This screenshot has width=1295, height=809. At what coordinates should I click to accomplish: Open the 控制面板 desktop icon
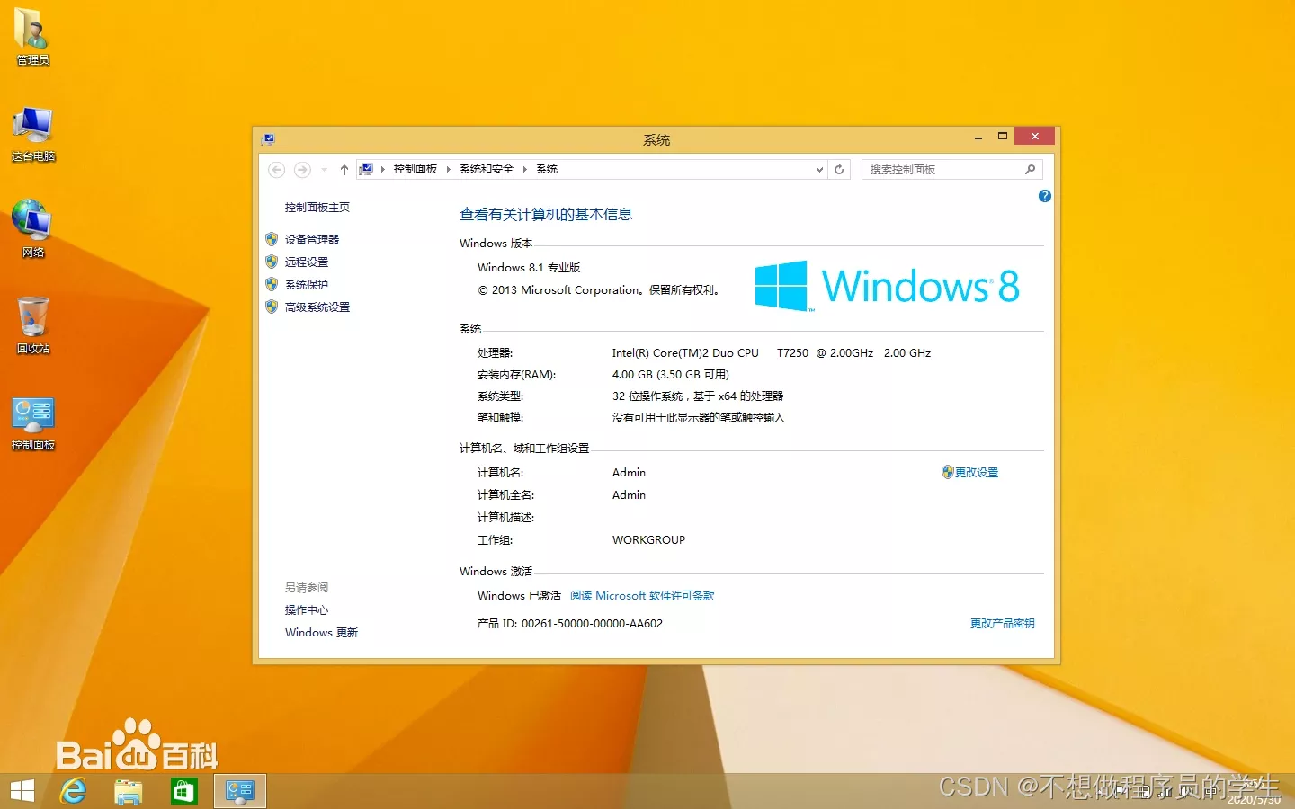pyautogui.click(x=32, y=422)
